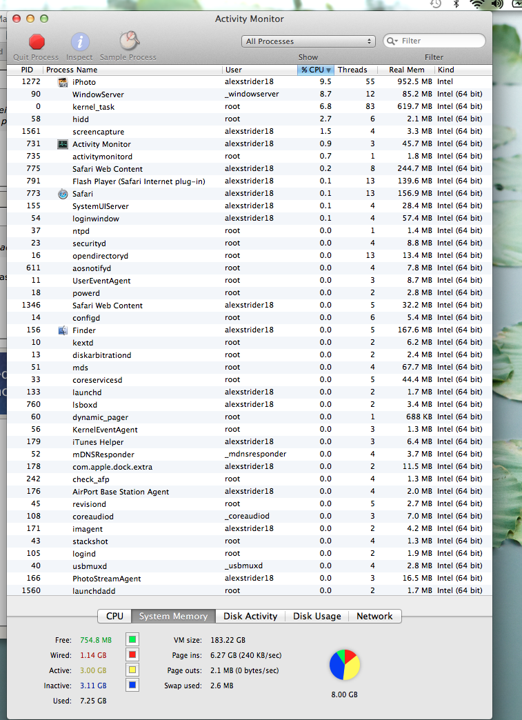This screenshot has height=720, width=522.
Task: Switch to the Network tab
Action: click(x=374, y=617)
